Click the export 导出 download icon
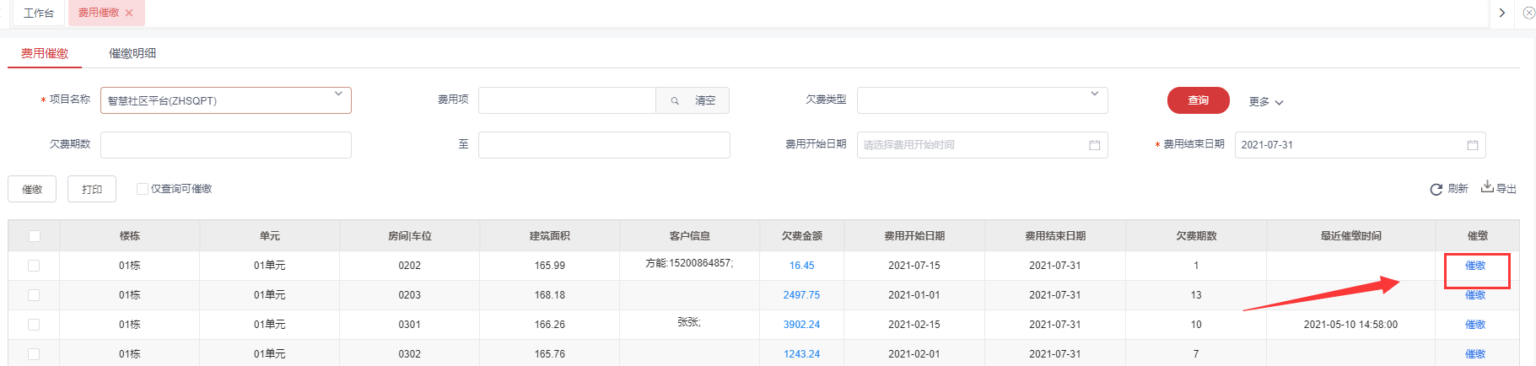Screen dimensions: 1536x366 1487,186
